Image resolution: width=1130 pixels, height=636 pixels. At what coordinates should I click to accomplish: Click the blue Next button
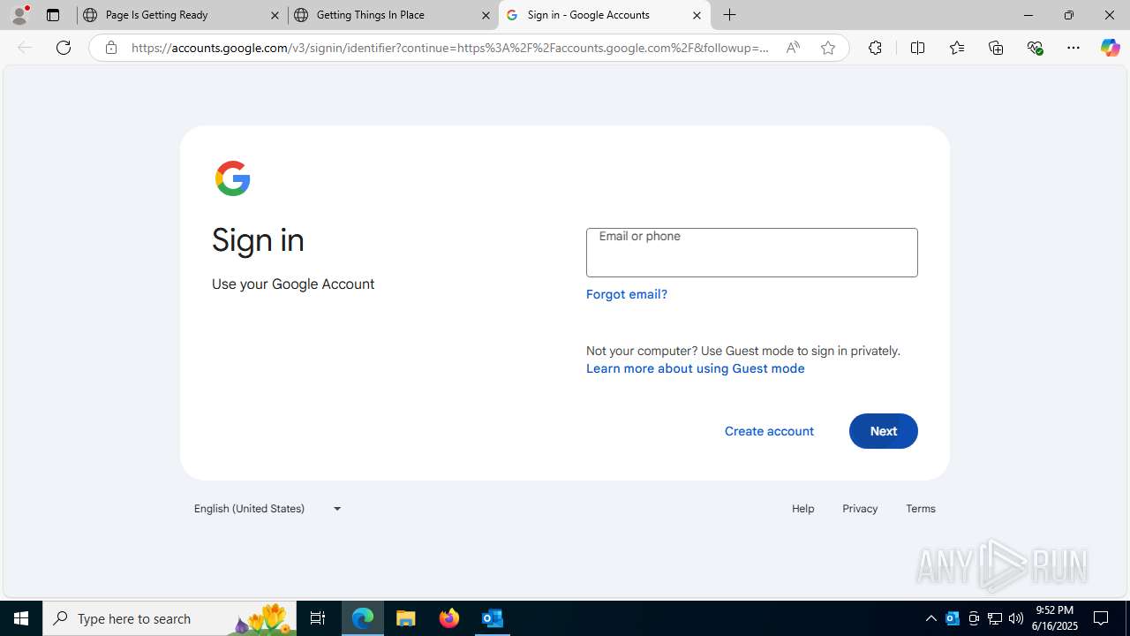tap(884, 431)
